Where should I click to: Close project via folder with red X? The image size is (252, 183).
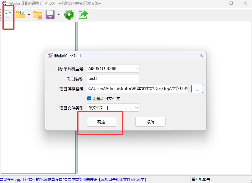pos(38,15)
